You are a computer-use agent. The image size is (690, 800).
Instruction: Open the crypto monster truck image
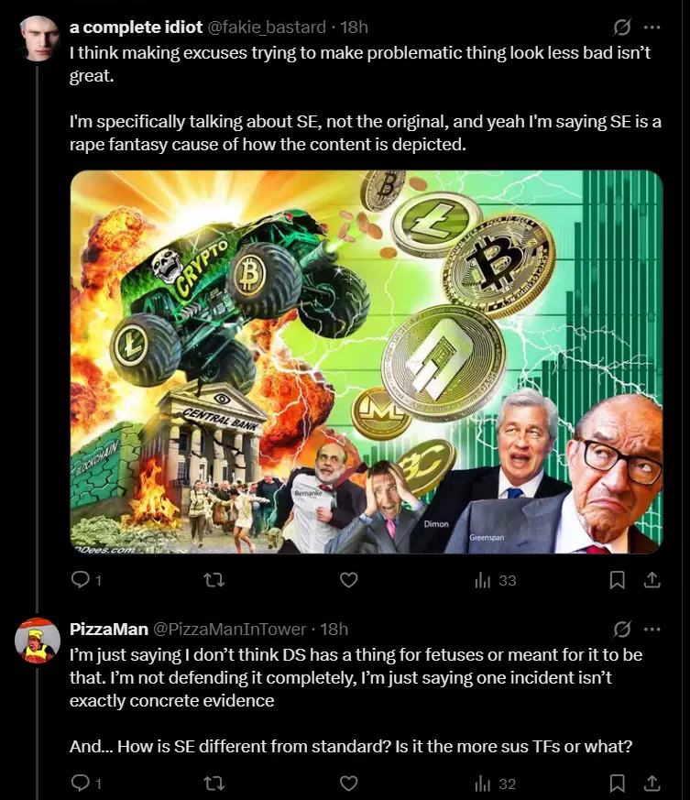pyautogui.click(x=367, y=362)
